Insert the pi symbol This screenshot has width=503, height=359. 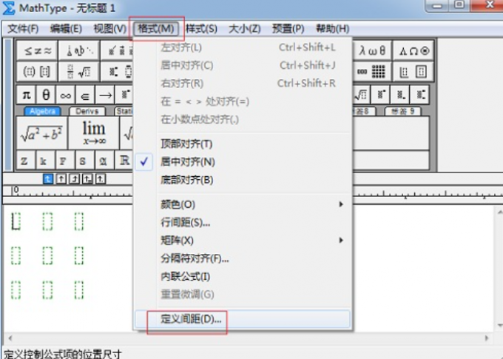pyautogui.click(x=27, y=95)
